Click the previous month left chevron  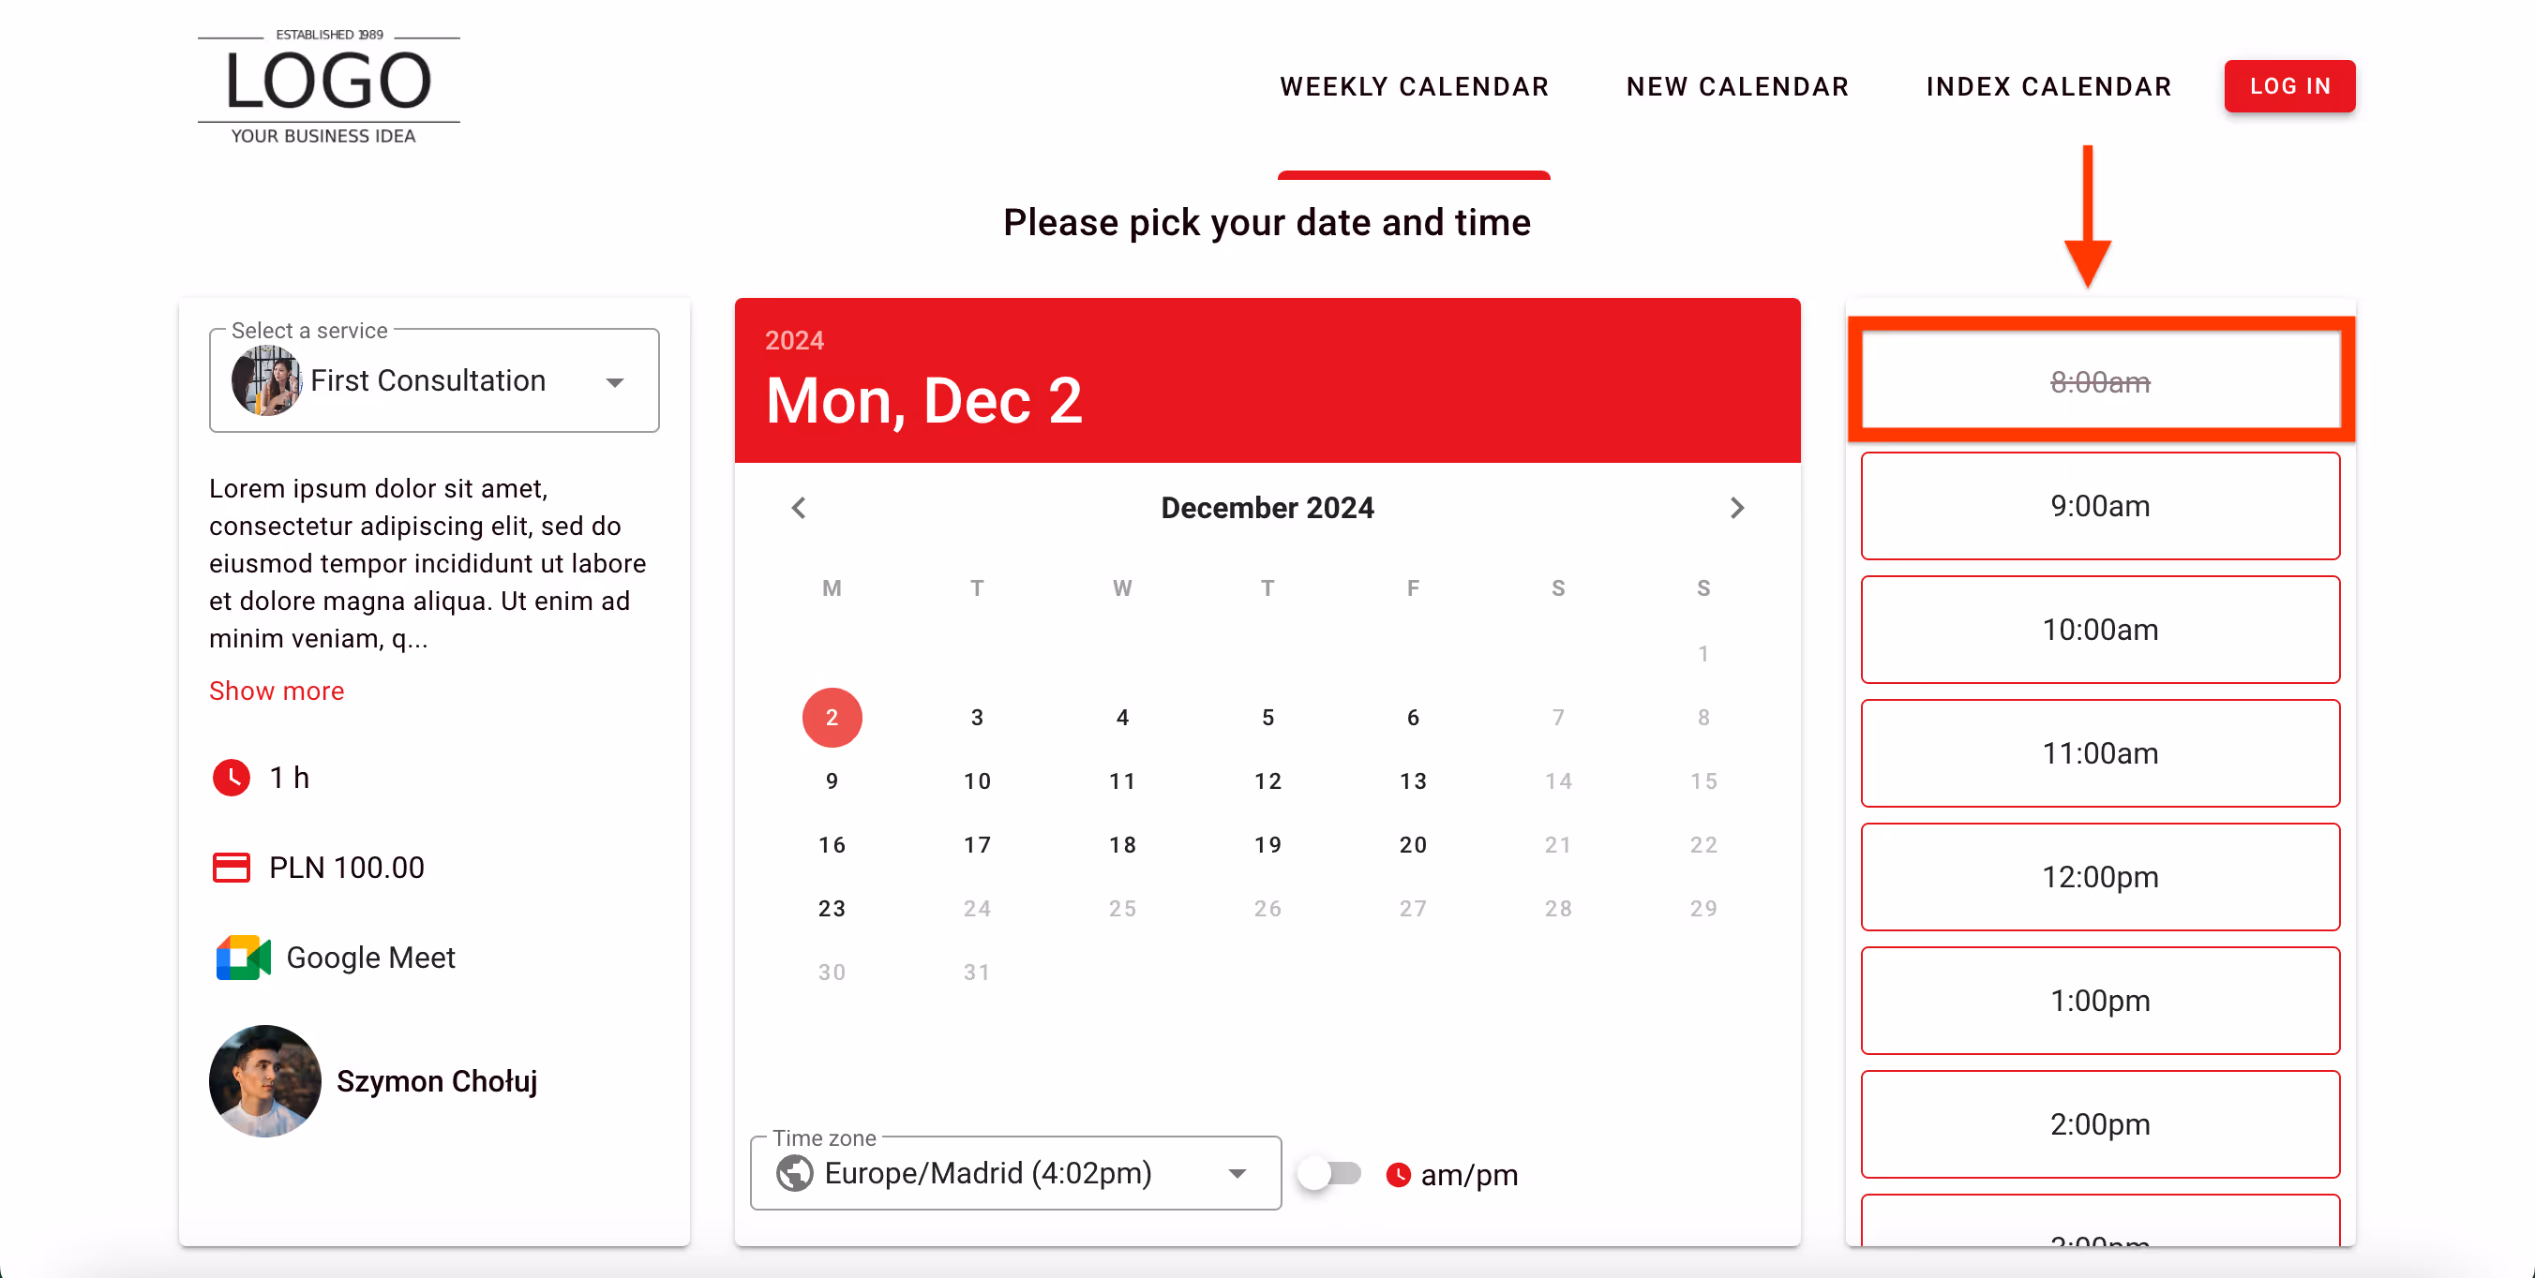point(798,508)
